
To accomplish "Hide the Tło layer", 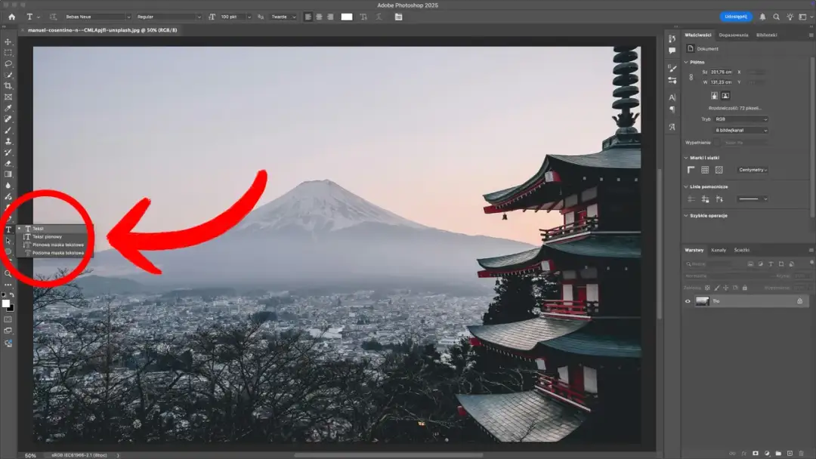I will coord(688,300).
